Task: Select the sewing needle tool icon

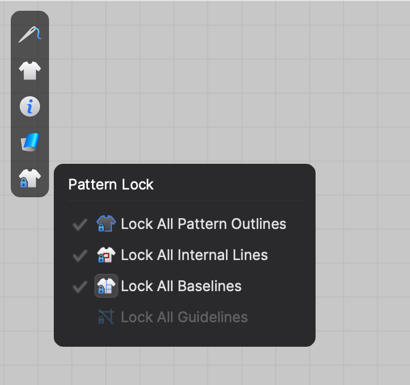Action: tap(30, 34)
